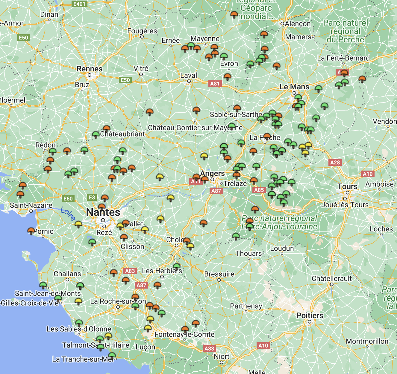Open the green mushroom north of Les Sables-d'Olonne
Image resolution: width=397 pixels, height=374 pixels.
79,323
